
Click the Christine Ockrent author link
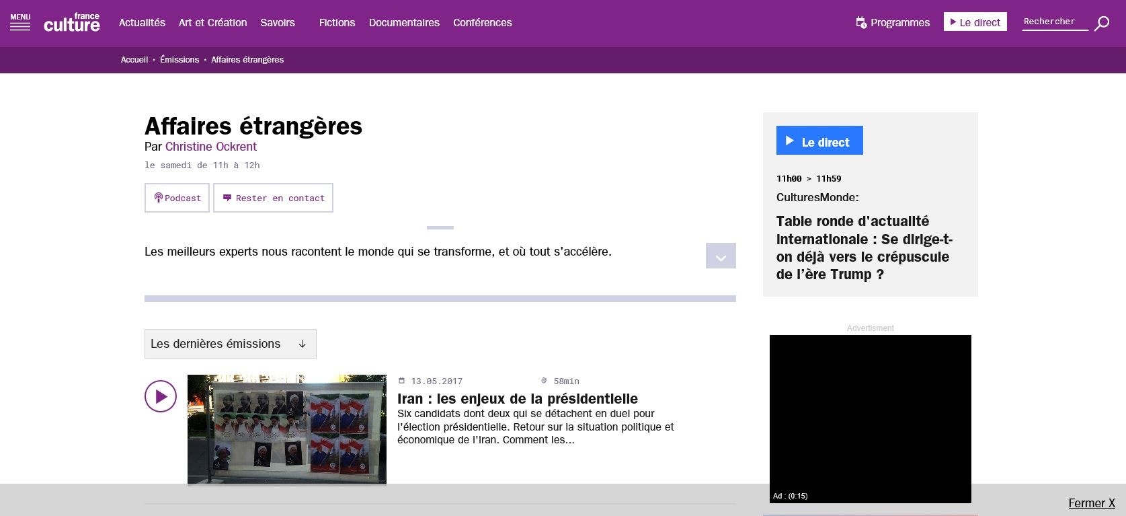click(211, 147)
